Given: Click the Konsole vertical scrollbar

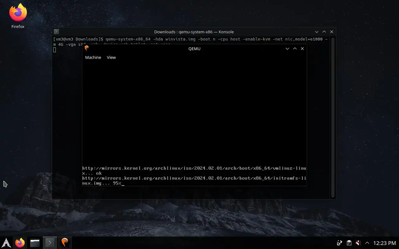Looking at the screenshot, I should point(333,117).
